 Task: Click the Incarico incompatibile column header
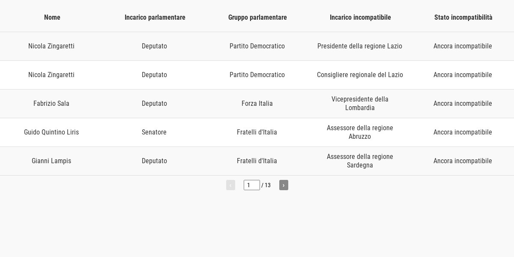pos(360,18)
